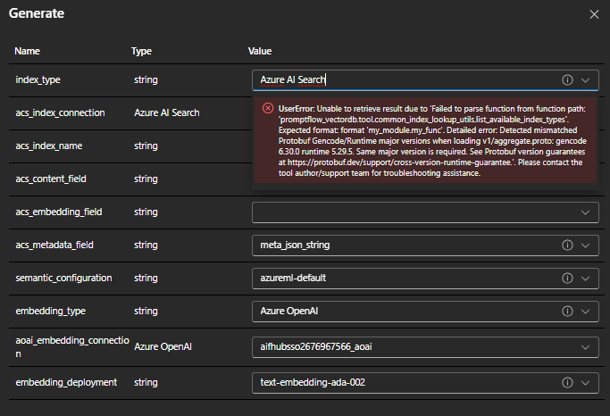Click the Generate dialog title
Screen dimensions: 610x416
pyautogui.click(x=37, y=13)
